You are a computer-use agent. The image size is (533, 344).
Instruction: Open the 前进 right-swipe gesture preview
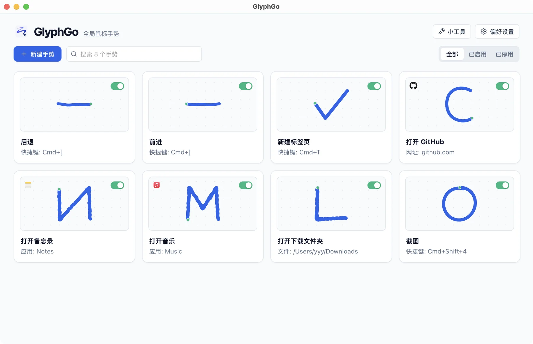click(x=203, y=105)
